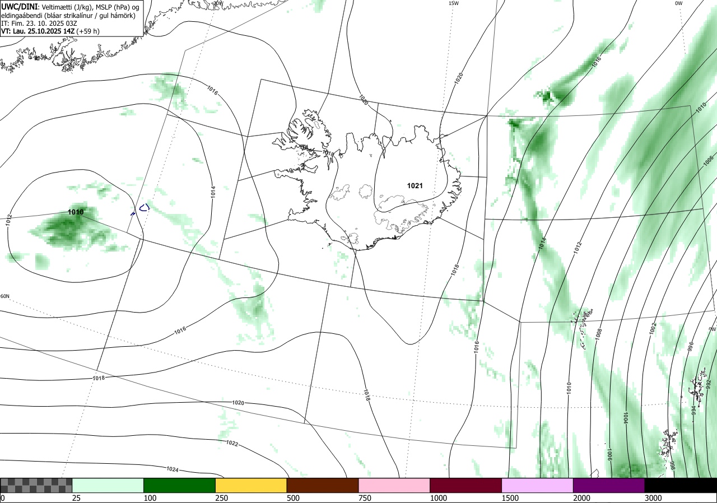The image size is (717, 503).
Task: Click the legend tick label 25
Action: tap(76, 498)
